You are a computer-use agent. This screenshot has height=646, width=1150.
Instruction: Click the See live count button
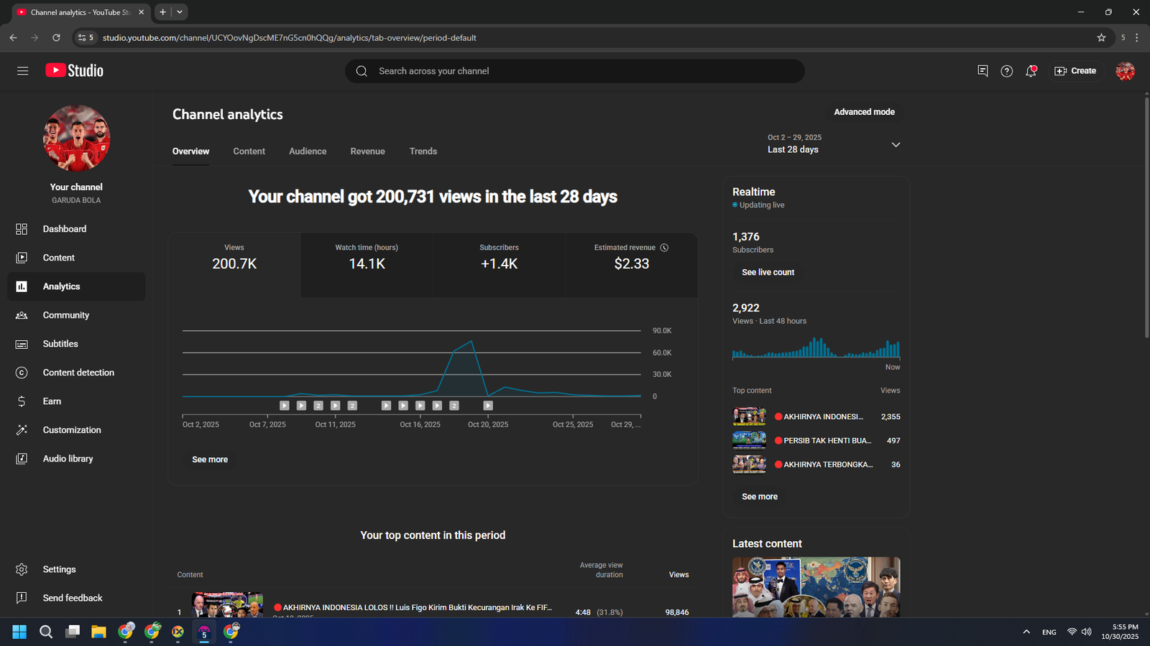(768, 273)
